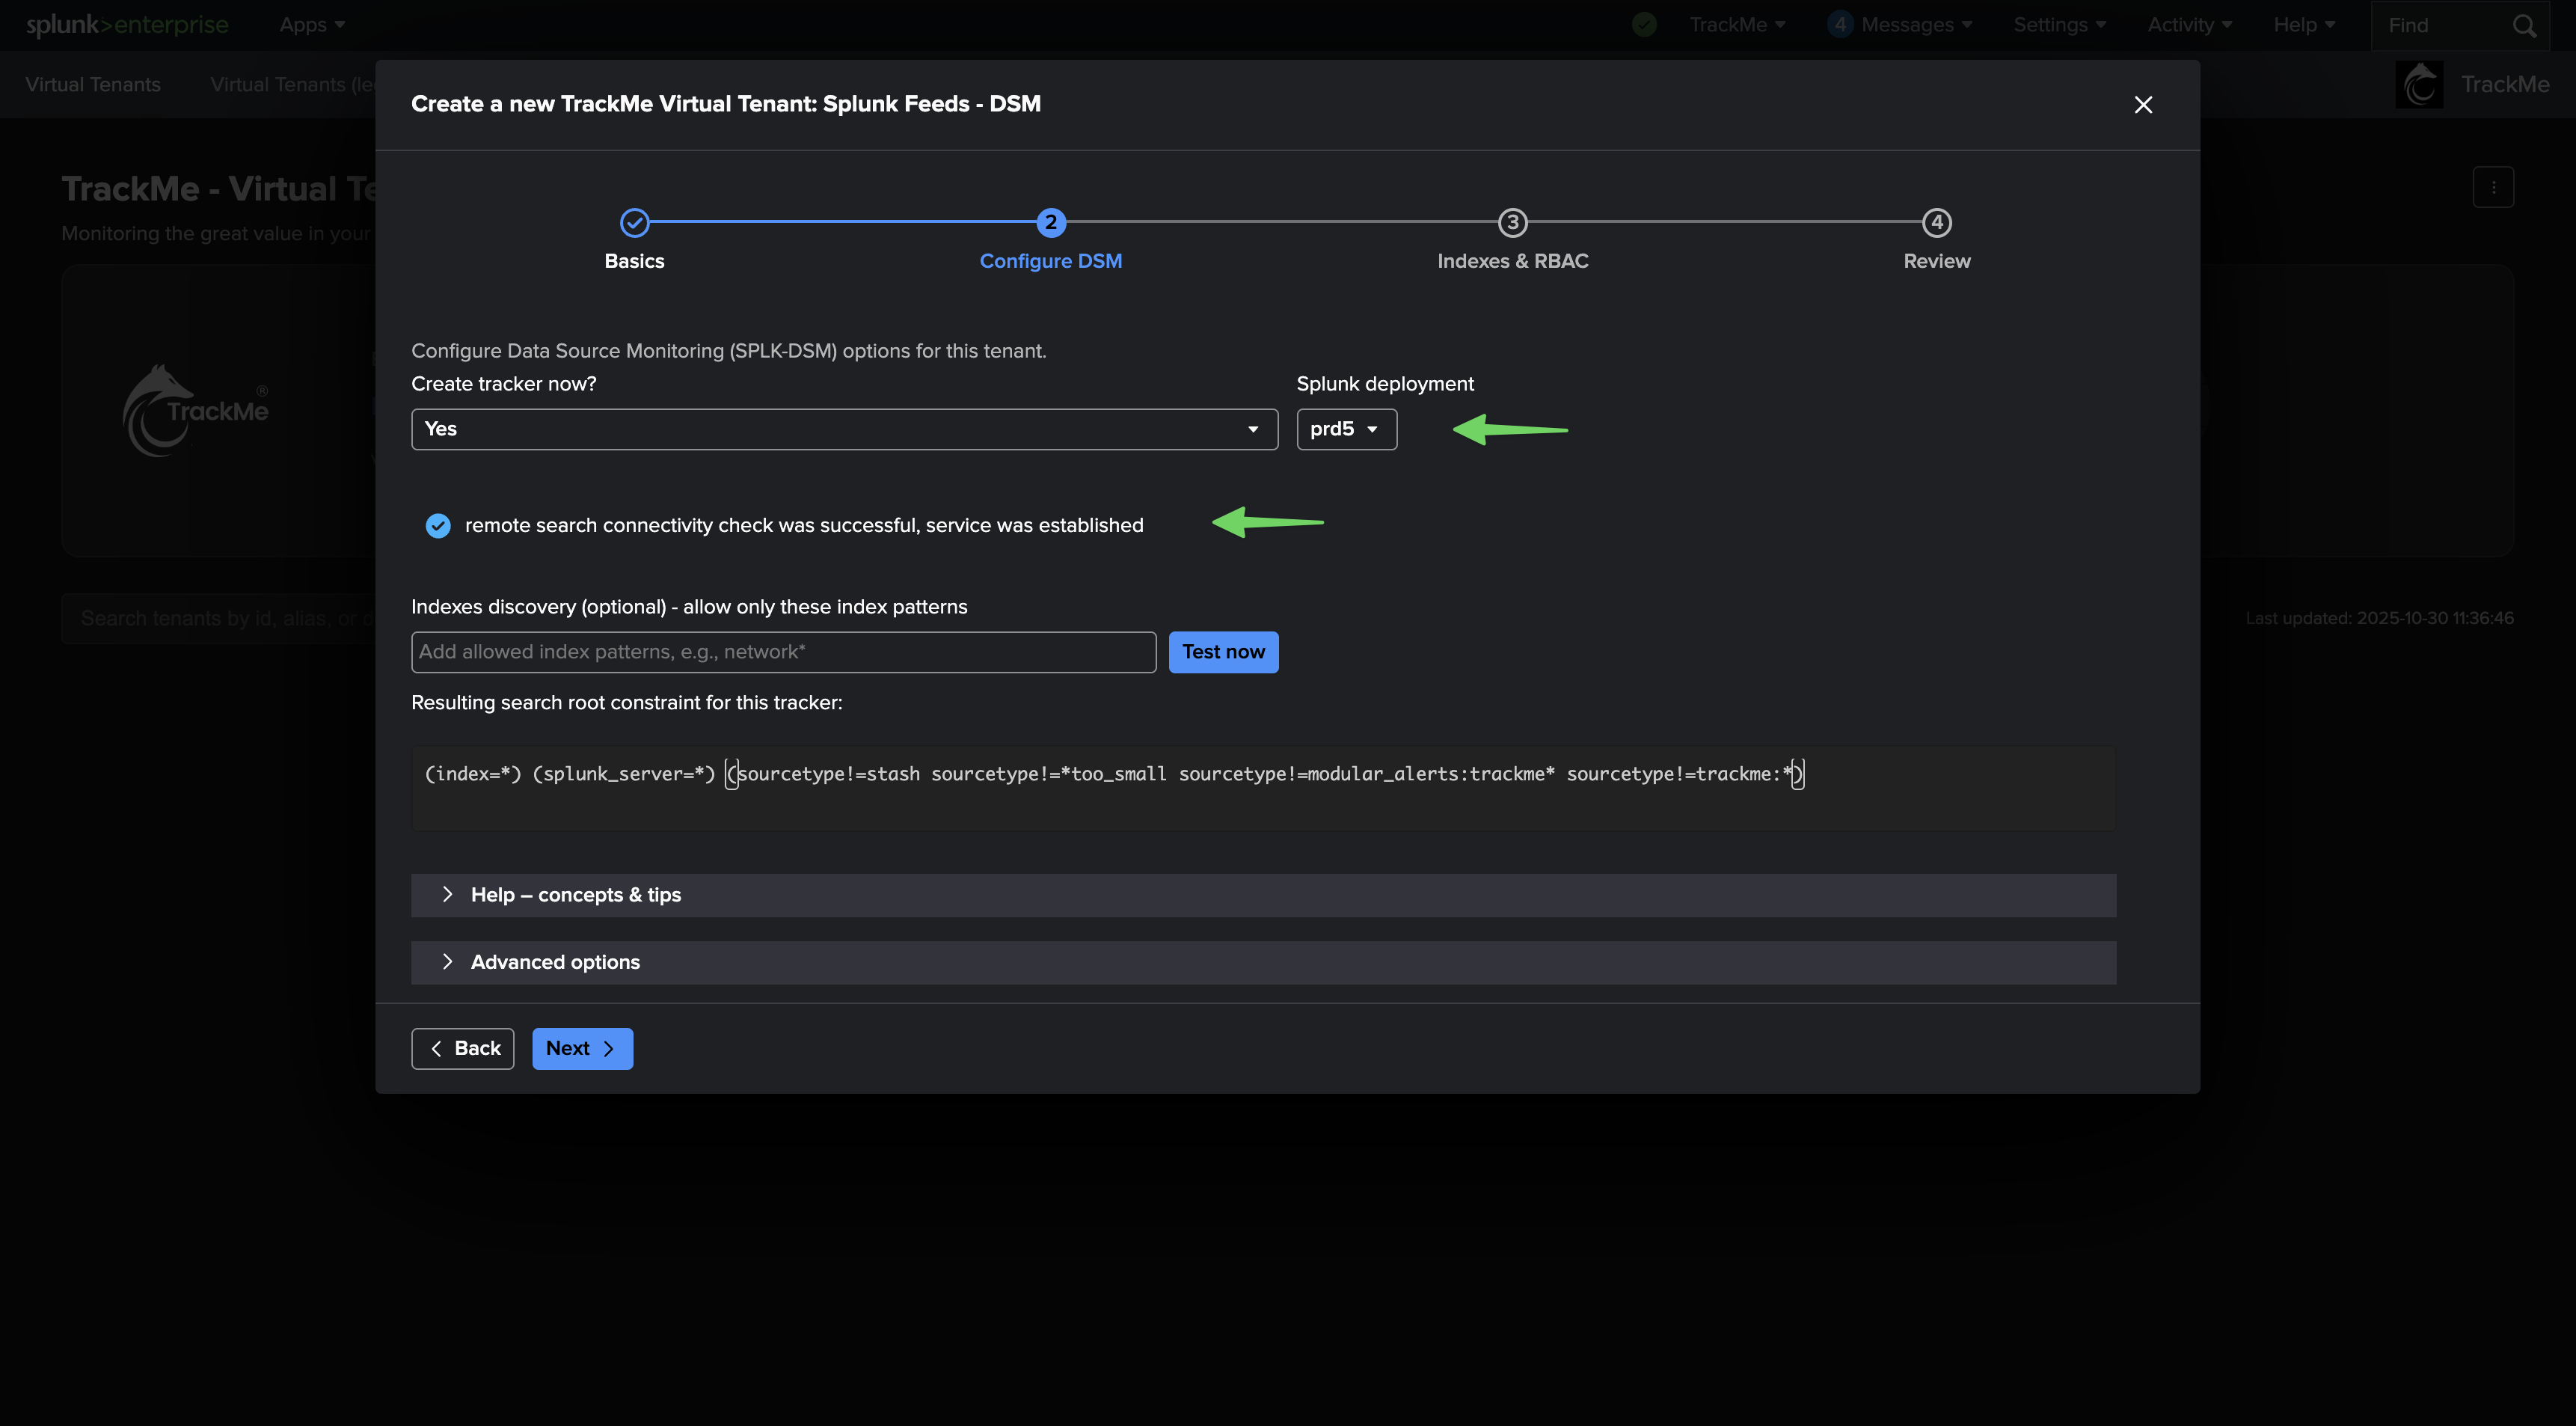This screenshot has height=1426, width=2576.
Task: Click the search magnifier icon in Find
Action: (x=2524, y=26)
